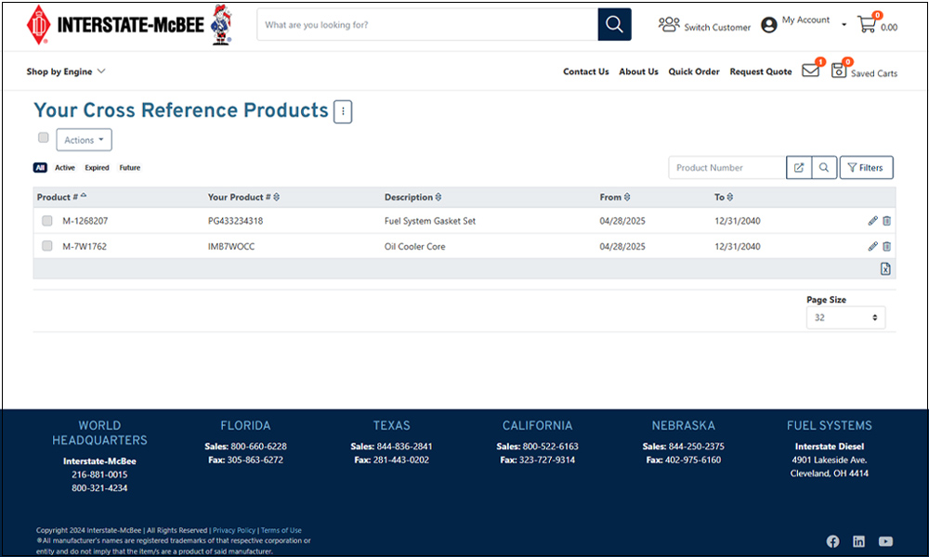
Task: Open the My Account dropdown arrow
Action: tap(844, 25)
